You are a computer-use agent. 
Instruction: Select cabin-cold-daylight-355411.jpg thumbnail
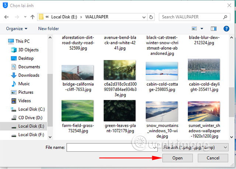[x=204, y=69]
